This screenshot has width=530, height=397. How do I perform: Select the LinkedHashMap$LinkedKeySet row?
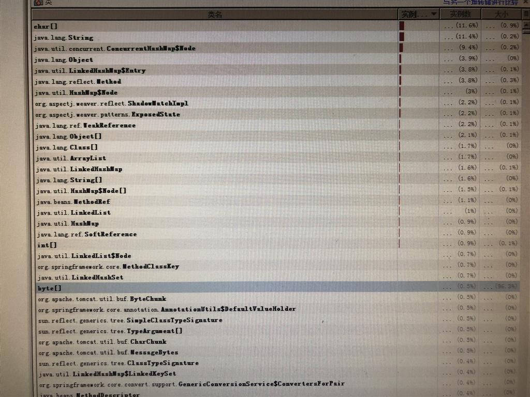tap(277, 373)
